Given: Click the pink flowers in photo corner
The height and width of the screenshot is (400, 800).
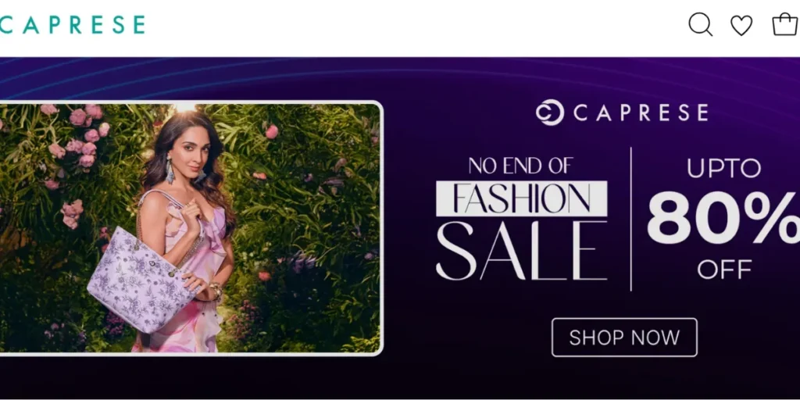Looking at the screenshot, I should [x=77, y=135].
